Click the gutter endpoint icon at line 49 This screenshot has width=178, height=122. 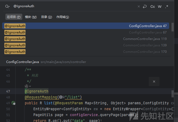13,103
